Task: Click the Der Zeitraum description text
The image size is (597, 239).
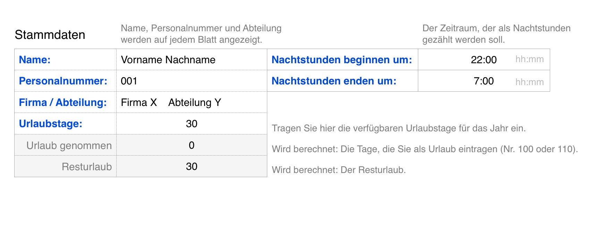Action: pos(496,34)
